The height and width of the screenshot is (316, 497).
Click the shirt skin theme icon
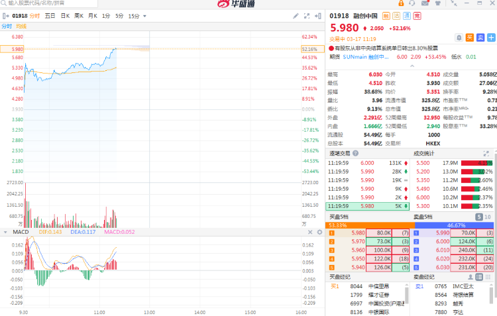(438, 3)
